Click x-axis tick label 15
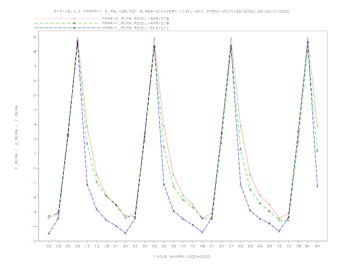The image size is (346, 268). [97, 246]
